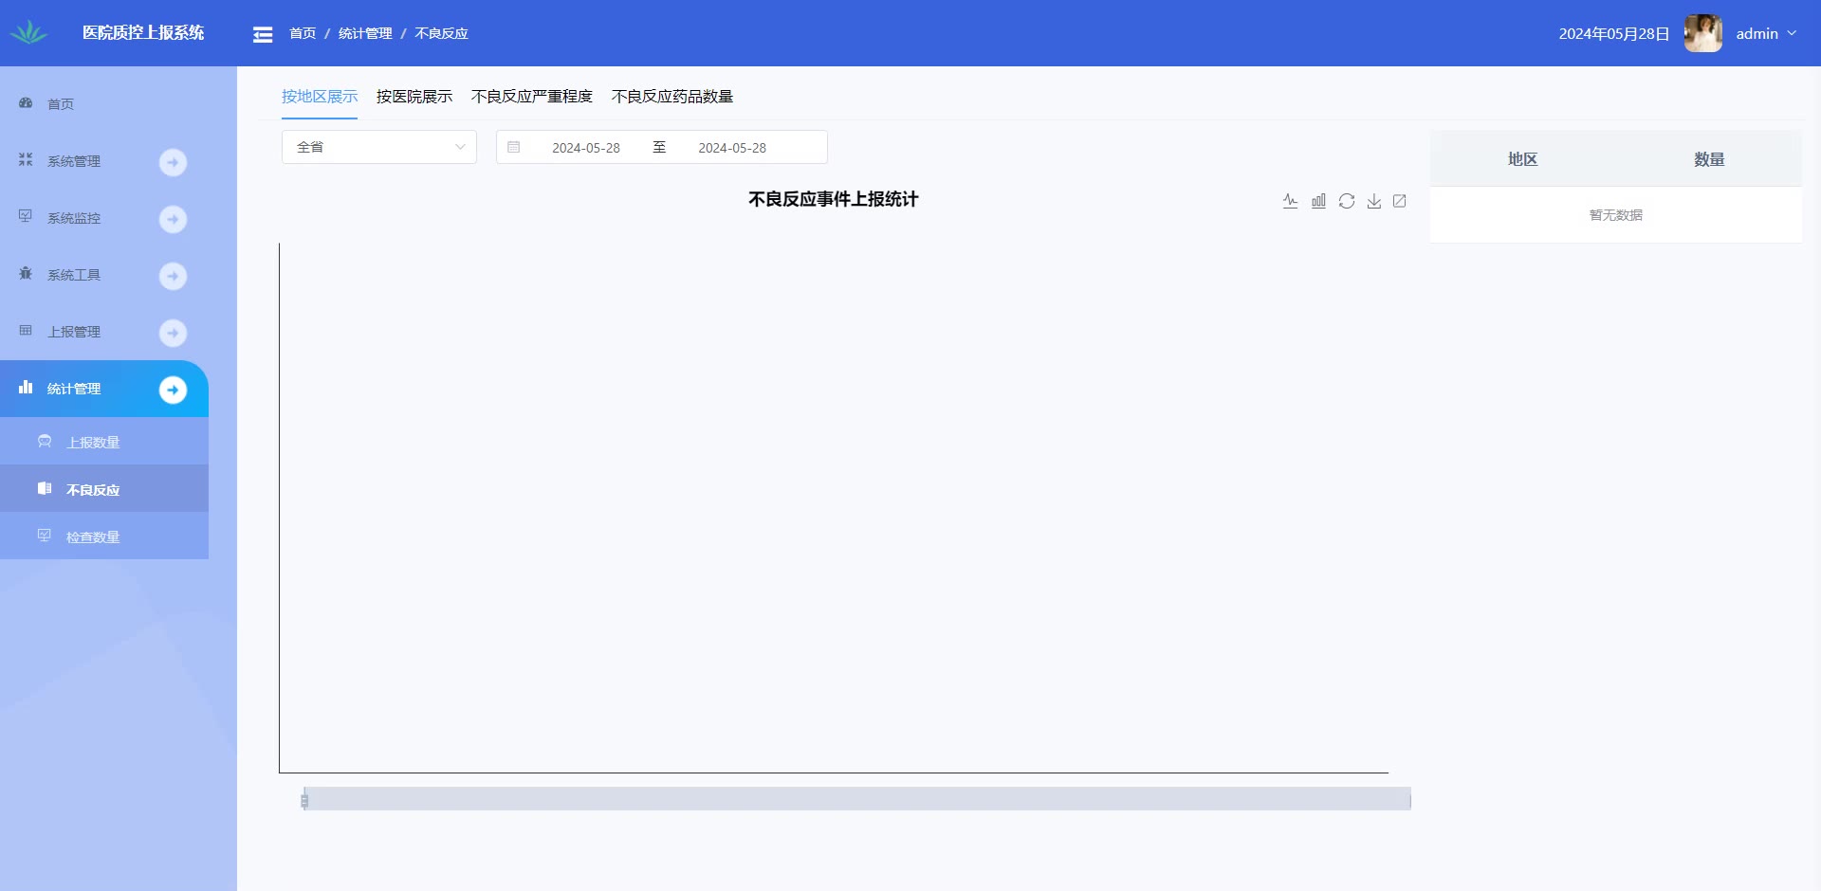This screenshot has height=891, width=1821.
Task: Open the 系统监控 menu item
Action: coord(104,218)
